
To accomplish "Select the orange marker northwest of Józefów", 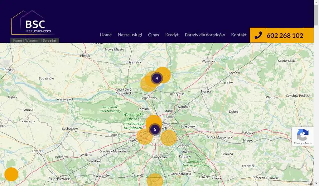I will [169, 138].
